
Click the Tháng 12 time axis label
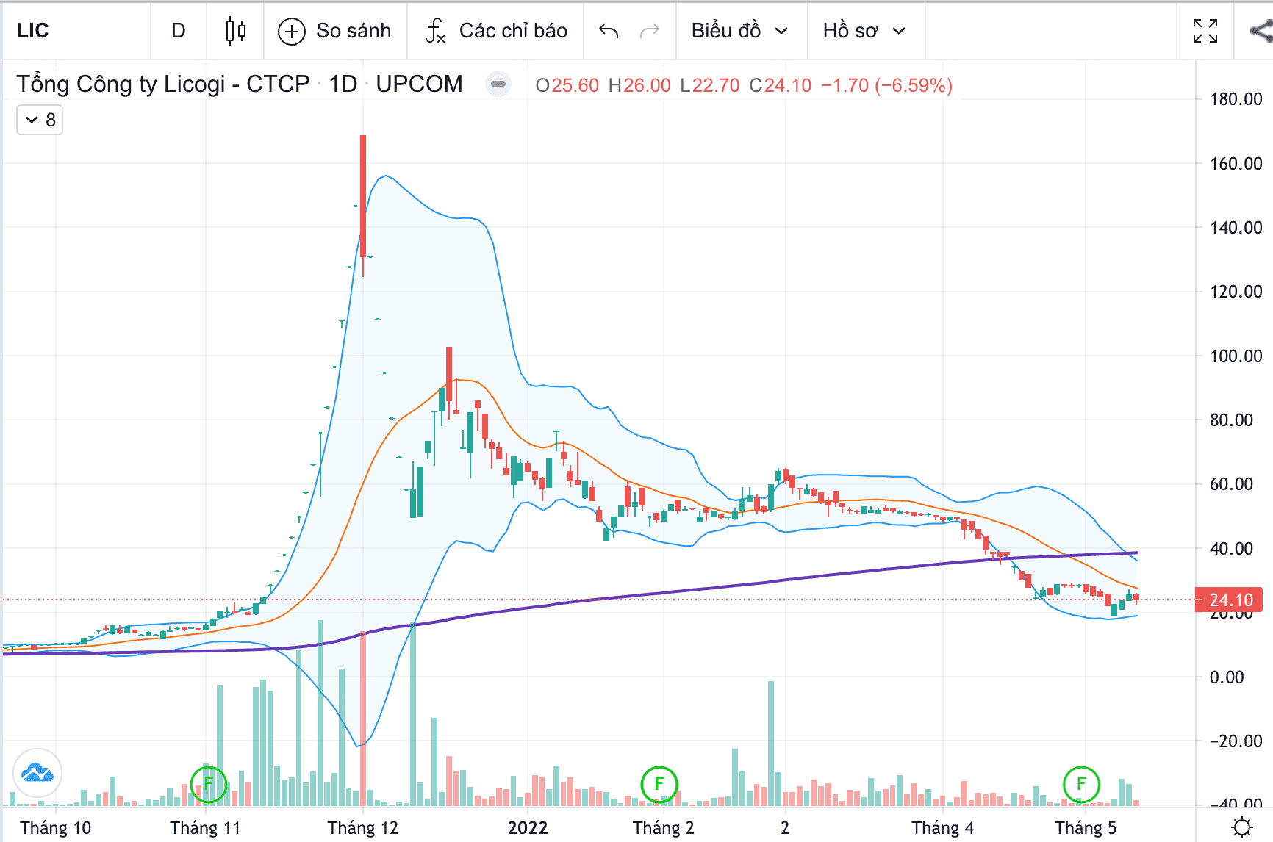363,828
